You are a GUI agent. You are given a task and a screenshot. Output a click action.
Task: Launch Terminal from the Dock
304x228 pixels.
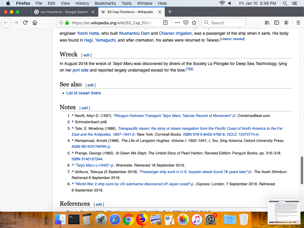click(74, 220)
